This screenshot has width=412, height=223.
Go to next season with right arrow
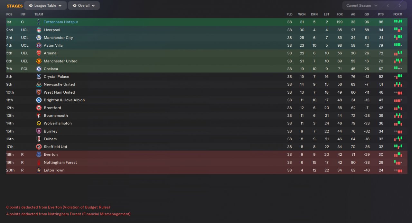400,5
